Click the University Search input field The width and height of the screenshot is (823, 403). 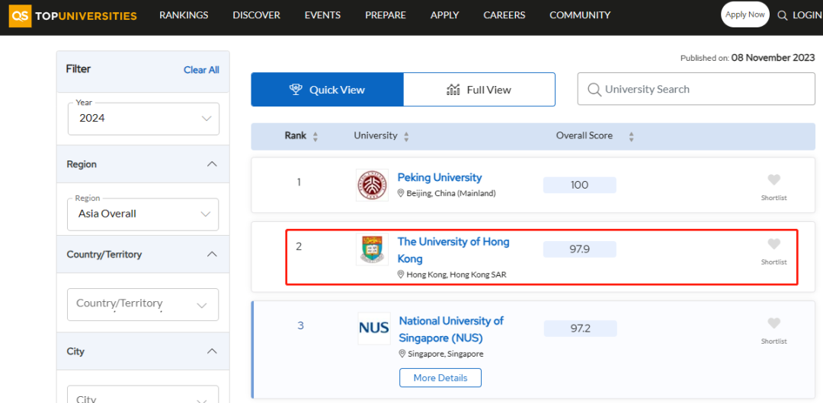(696, 89)
